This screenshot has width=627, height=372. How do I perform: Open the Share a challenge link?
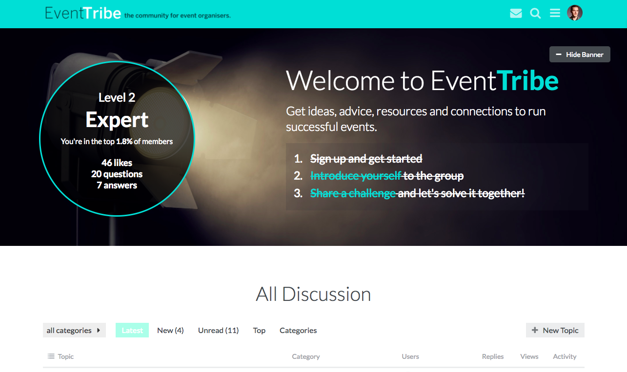(x=353, y=193)
